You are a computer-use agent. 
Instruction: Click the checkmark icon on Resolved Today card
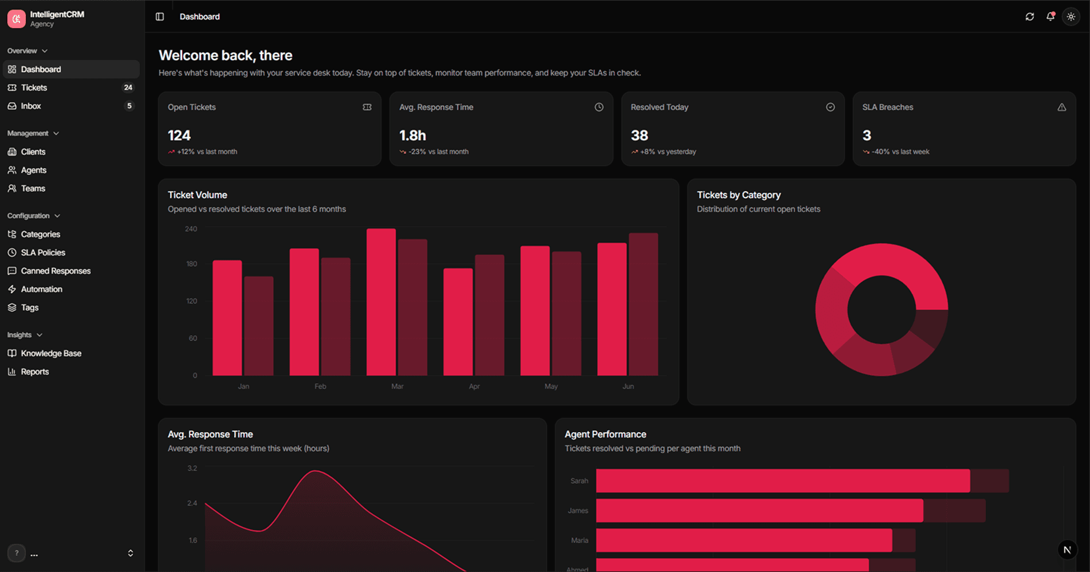pos(831,107)
